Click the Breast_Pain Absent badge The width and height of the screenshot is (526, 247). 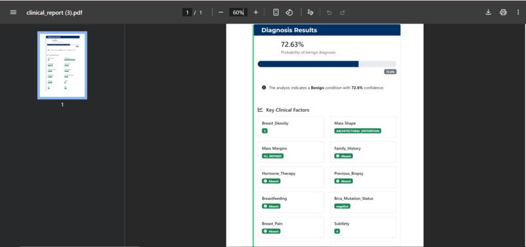coord(271,231)
